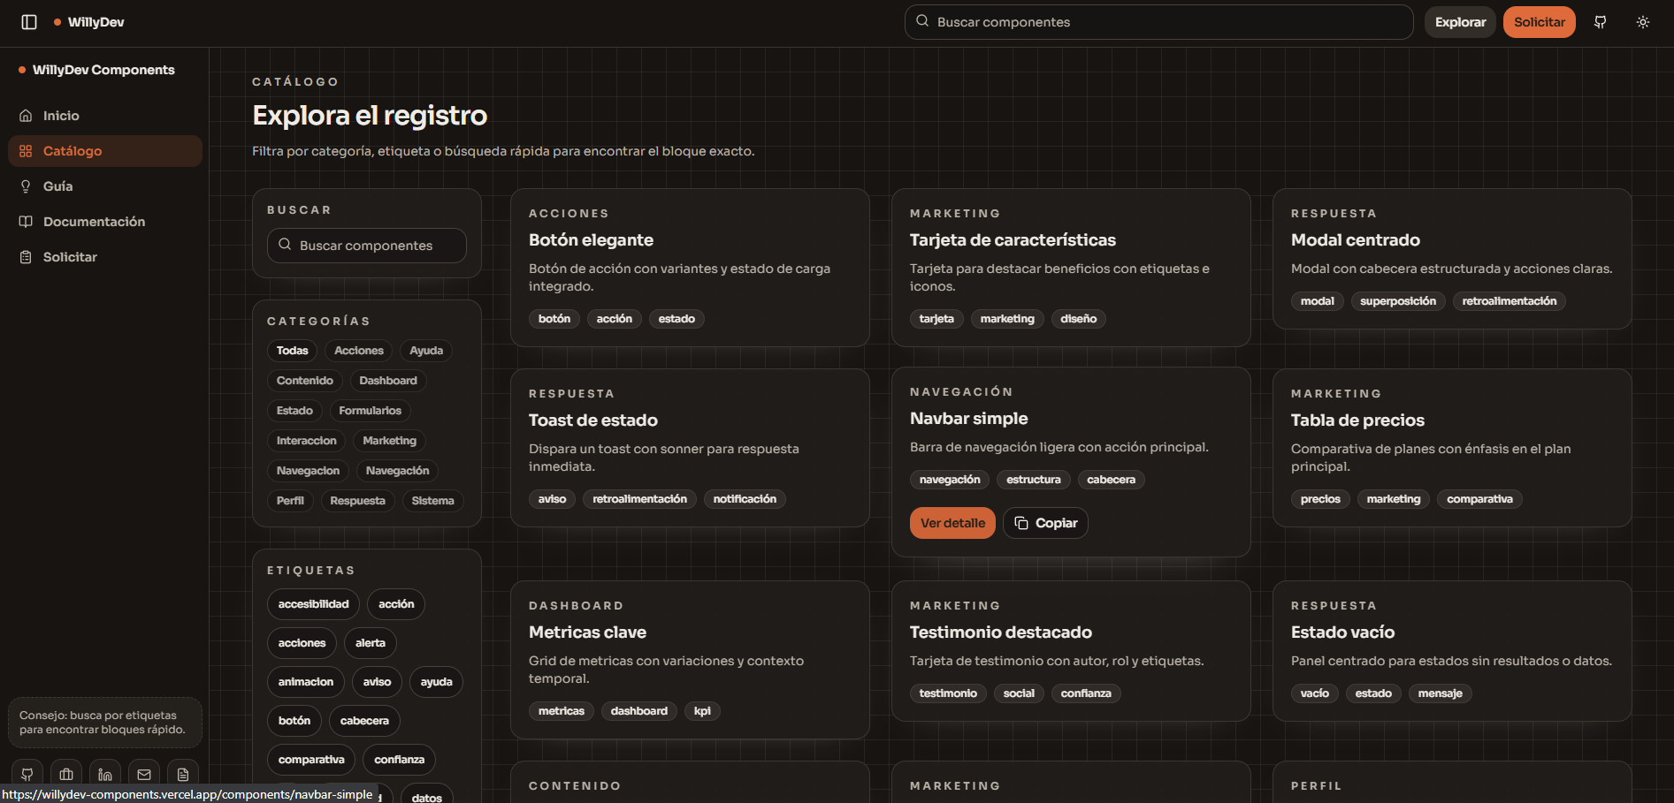Open the Guía section
Screen dimensions: 1674x803
click(x=57, y=186)
